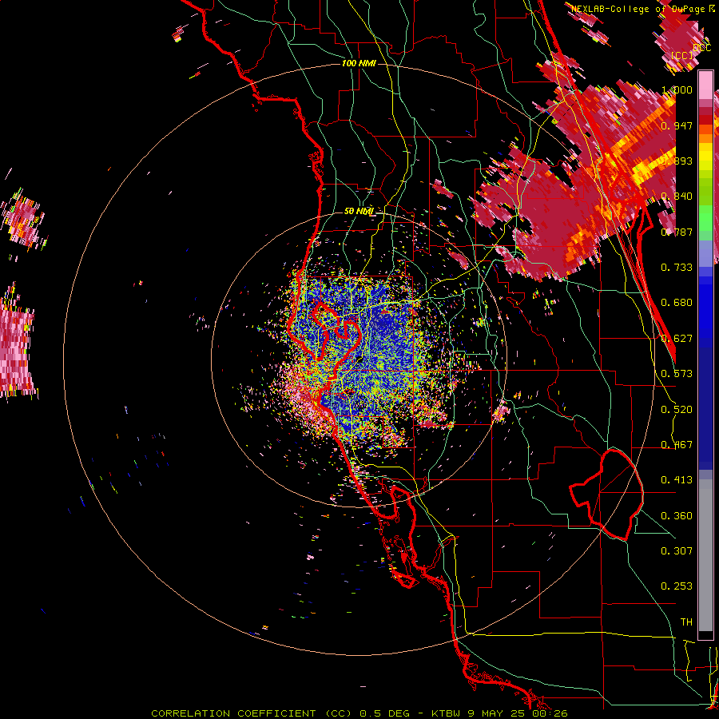Click the 0.360 scale value
This screenshot has width=719, height=719.
(x=677, y=516)
